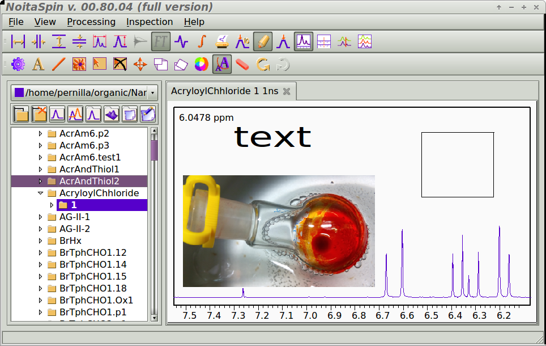Click the vertical expand arrows icon
Screen dimensions: 546x346
(59, 42)
